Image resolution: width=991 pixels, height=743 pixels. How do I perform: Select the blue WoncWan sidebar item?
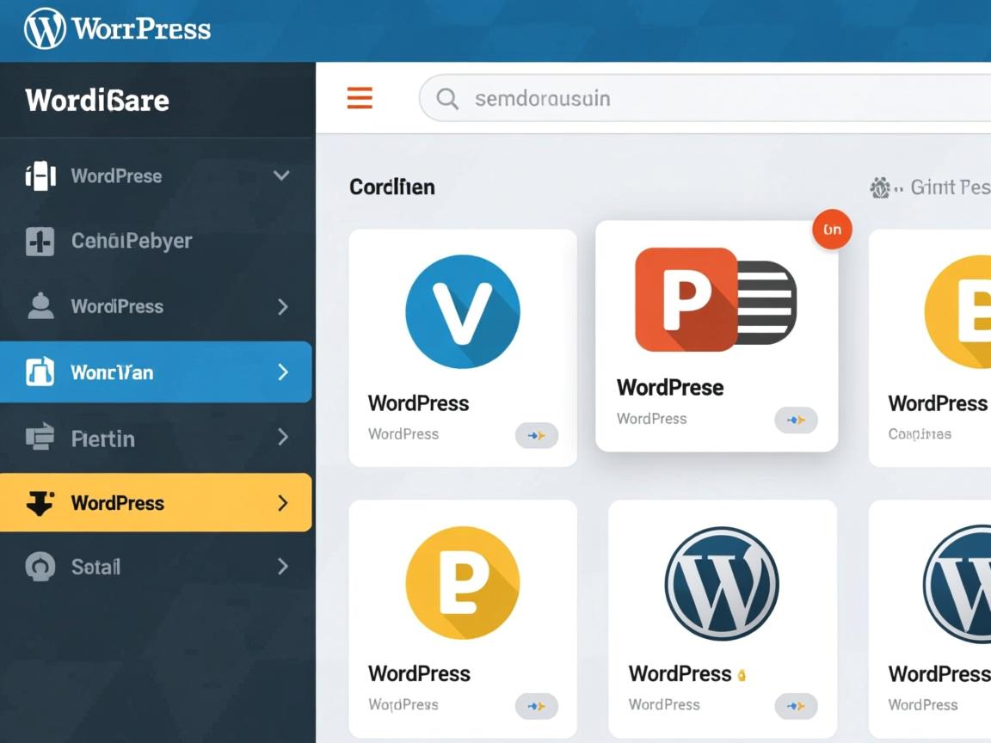[x=156, y=372]
